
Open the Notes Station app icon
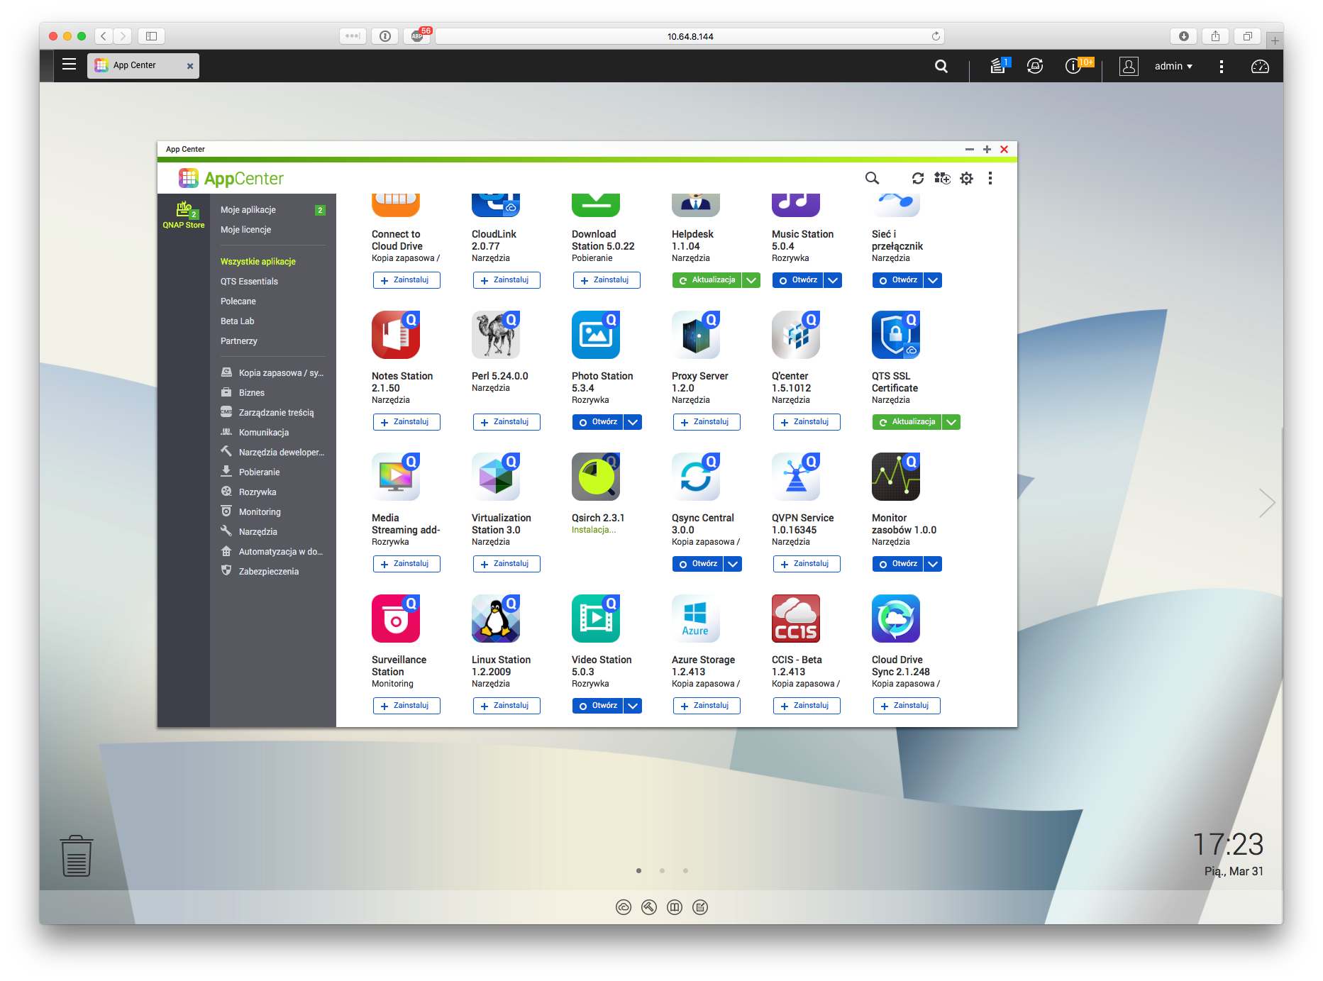tap(396, 335)
